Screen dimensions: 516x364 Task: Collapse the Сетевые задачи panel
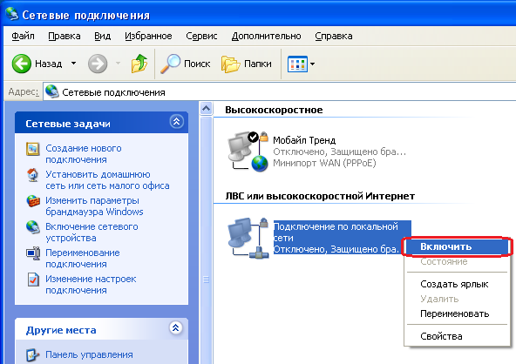pos(176,122)
